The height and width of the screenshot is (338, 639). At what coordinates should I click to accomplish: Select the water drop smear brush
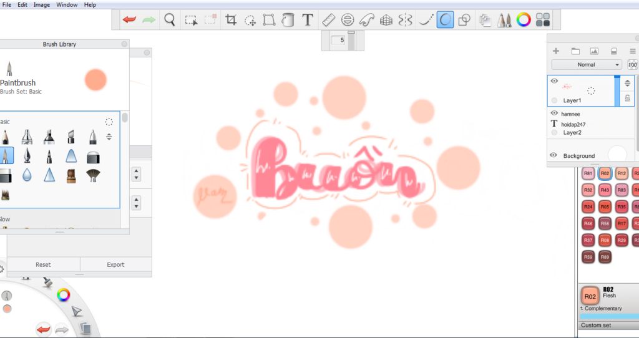tap(27, 175)
